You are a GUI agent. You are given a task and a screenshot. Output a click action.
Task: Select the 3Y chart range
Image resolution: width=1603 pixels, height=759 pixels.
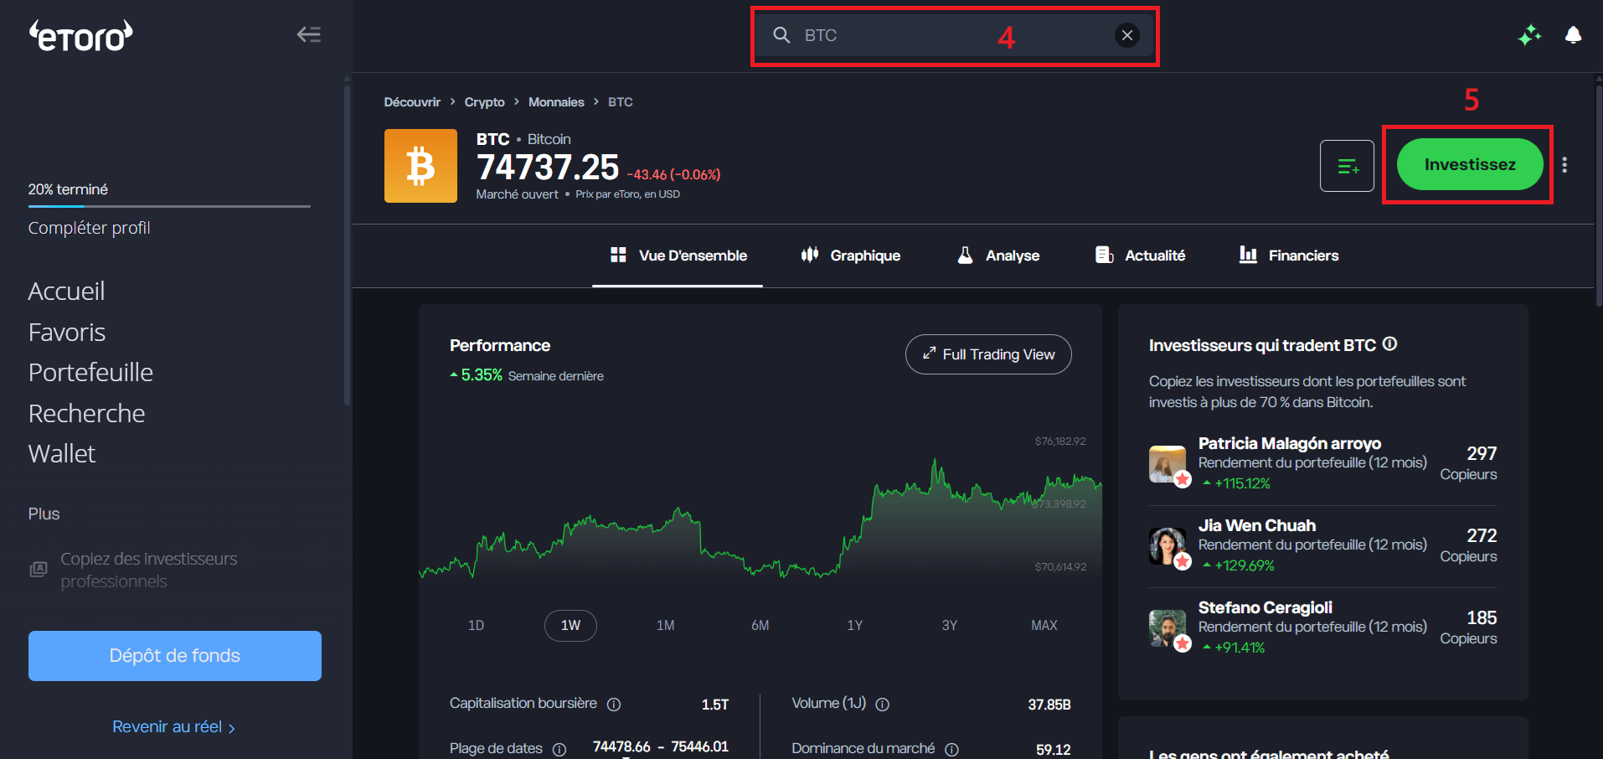coord(949,626)
